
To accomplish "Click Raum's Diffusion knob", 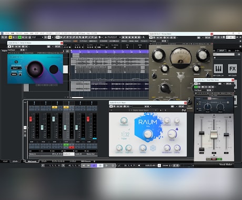I will pos(167,121).
